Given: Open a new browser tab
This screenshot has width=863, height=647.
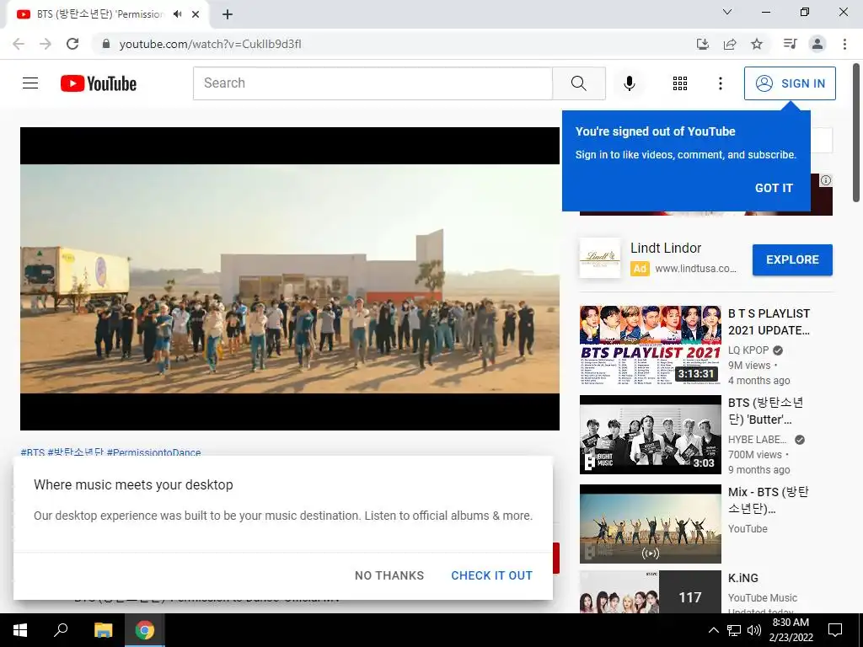Looking at the screenshot, I should coord(228,14).
